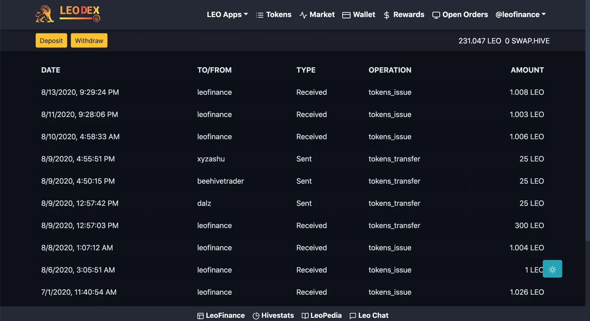The height and width of the screenshot is (321, 590).
Task: Click the OPERATION column header
Action: [x=390, y=70]
